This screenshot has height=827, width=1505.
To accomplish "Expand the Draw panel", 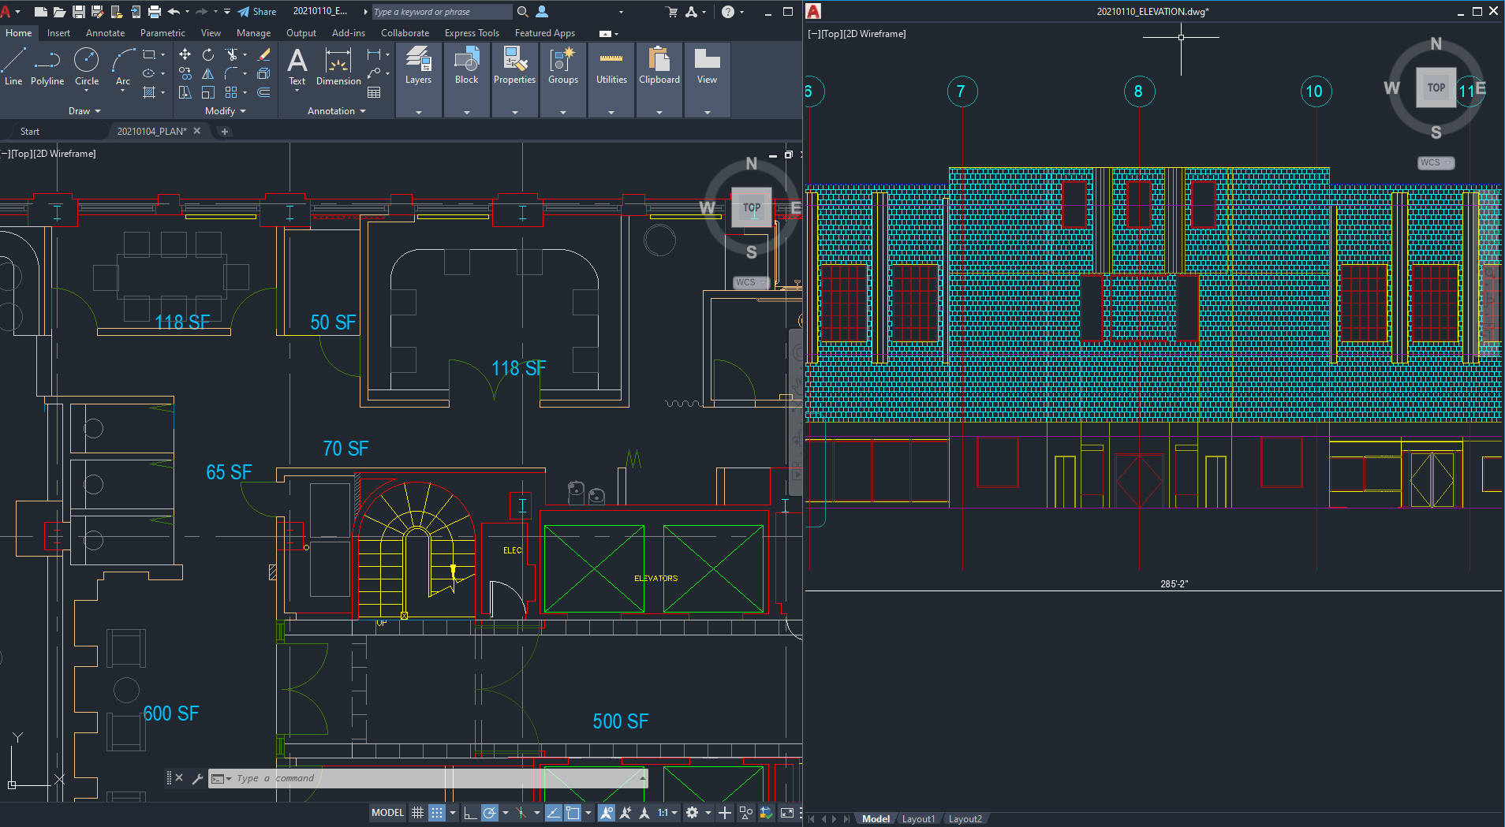I will [84, 110].
